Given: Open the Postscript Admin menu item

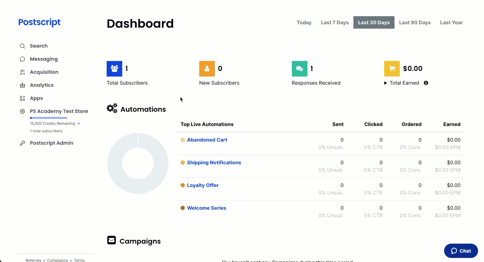Looking at the screenshot, I should coord(51,143).
